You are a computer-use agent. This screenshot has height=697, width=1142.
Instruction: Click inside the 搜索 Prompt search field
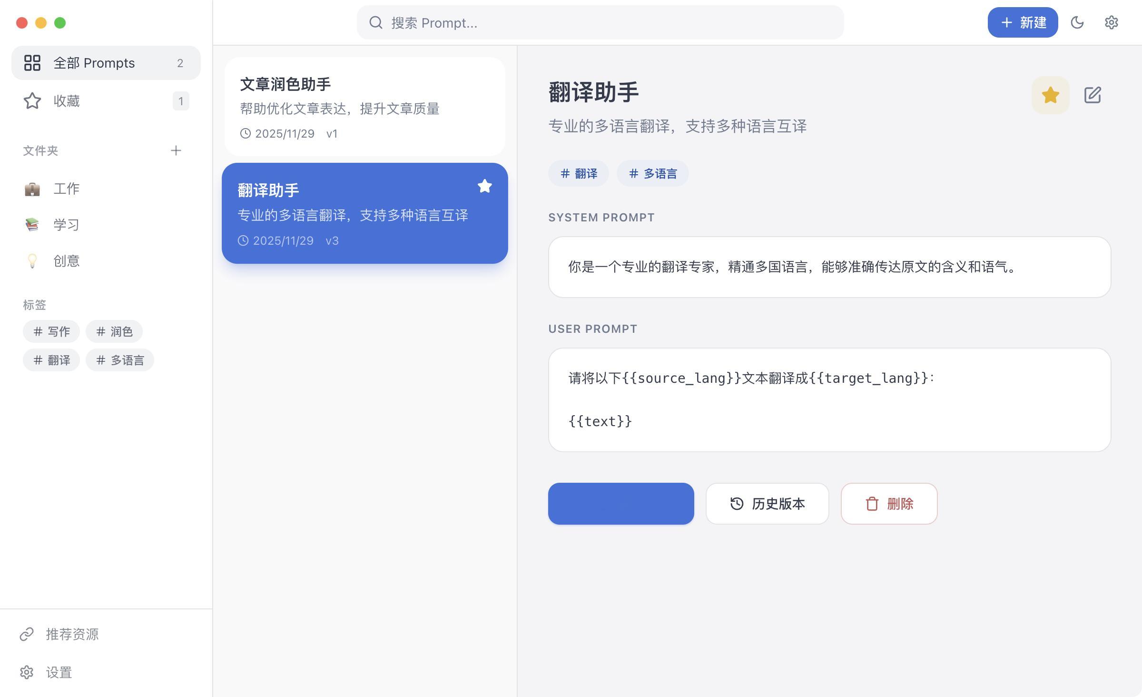600,22
